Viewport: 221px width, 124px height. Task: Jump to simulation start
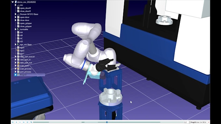[x=13, y=122]
